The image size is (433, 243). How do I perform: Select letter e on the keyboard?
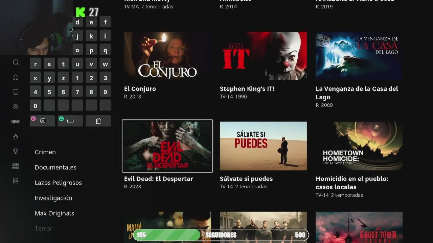(x=91, y=22)
